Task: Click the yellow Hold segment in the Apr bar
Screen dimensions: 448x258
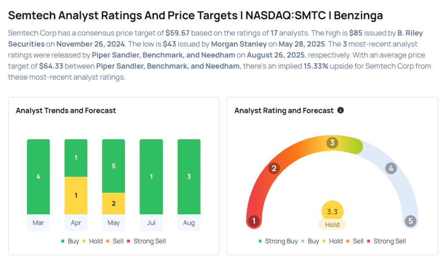Action: [x=76, y=195]
